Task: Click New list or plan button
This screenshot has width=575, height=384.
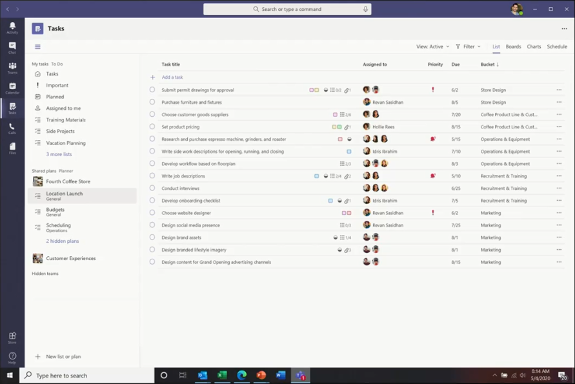Action: pyautogui.click(x=59, y=356)
